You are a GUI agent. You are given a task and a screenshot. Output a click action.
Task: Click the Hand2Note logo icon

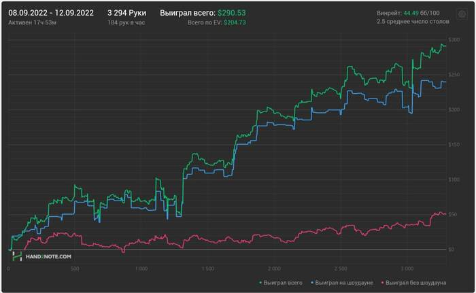(x=17, y=256)
